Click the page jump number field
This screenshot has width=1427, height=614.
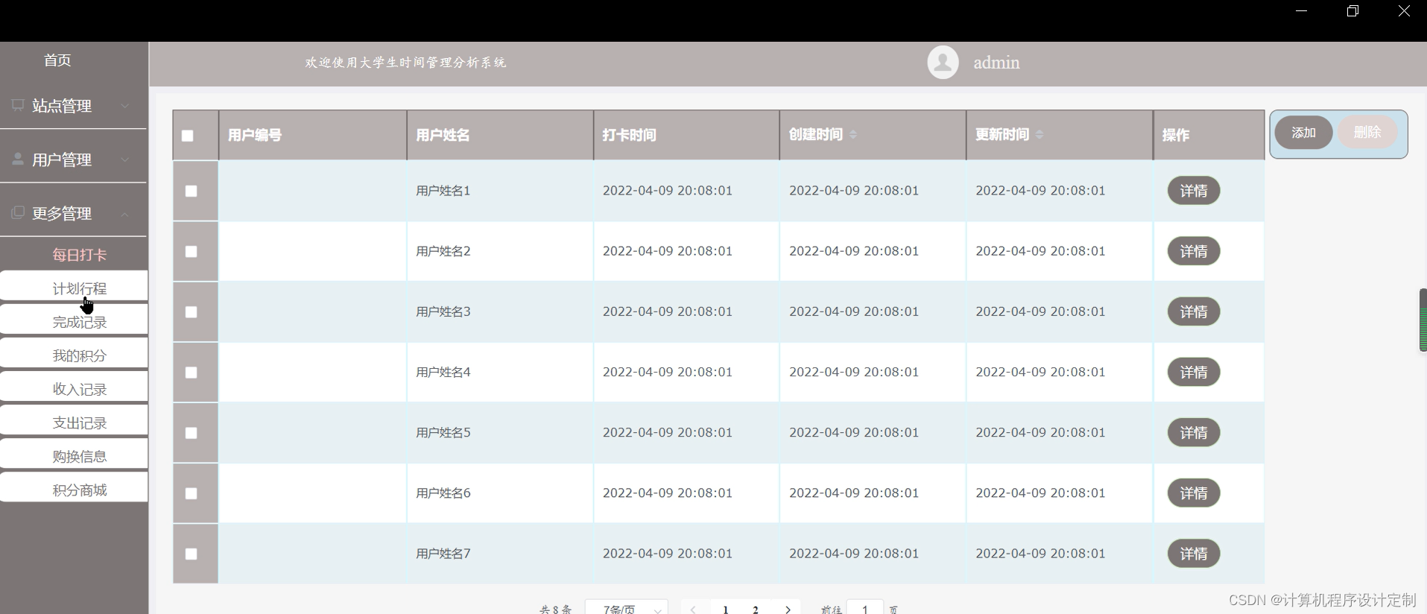(x=865, y=609)
